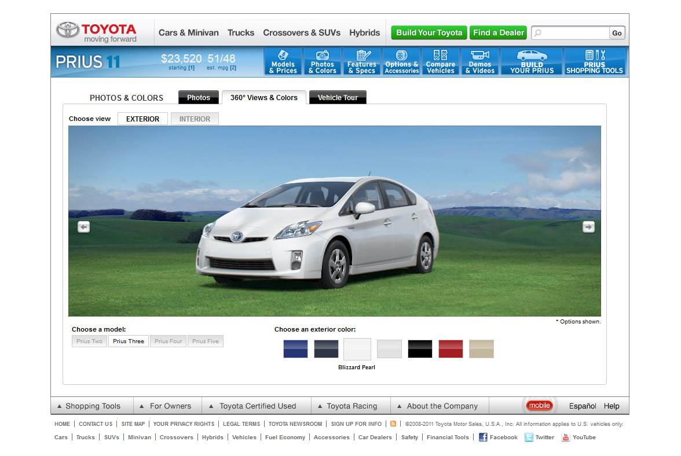This screenshot has height=456, width=681.
Task: Click starting price footnote [1]
Action: click(191, 68)
